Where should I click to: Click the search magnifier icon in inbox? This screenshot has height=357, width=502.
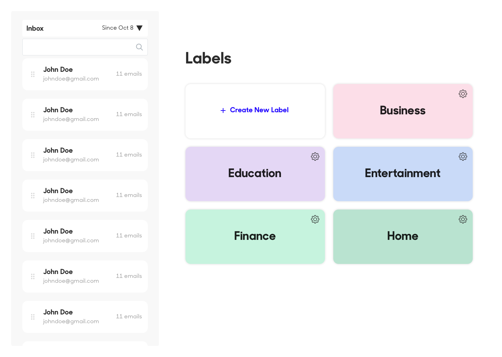point(139,47)
